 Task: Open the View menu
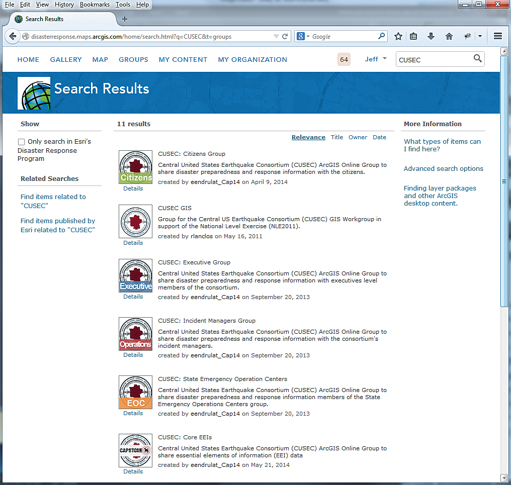[x=42, y=5]
